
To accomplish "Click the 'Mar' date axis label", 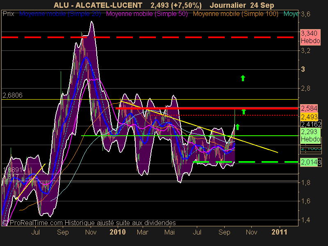I will (x=143, y=232).
